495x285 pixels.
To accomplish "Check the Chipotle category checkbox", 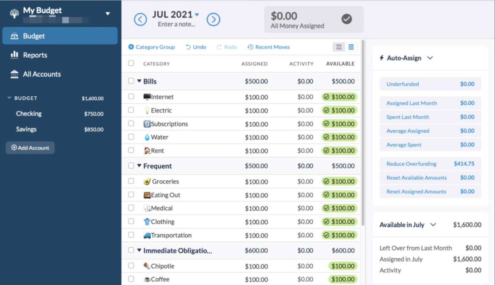I will click(131, 266).
